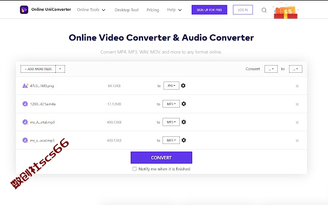Click the image file icon of 47c3...16f3.png
Screen dimensions: 328x205
coord(25,86)
